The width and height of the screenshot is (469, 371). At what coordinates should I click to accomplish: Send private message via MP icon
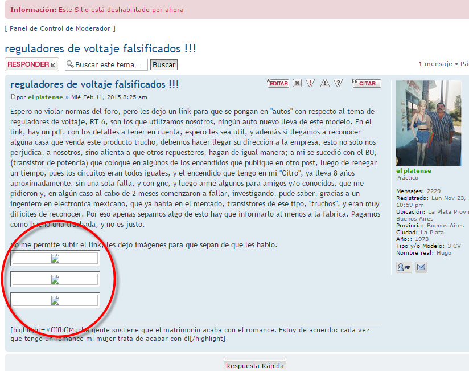tap(404, 267)
